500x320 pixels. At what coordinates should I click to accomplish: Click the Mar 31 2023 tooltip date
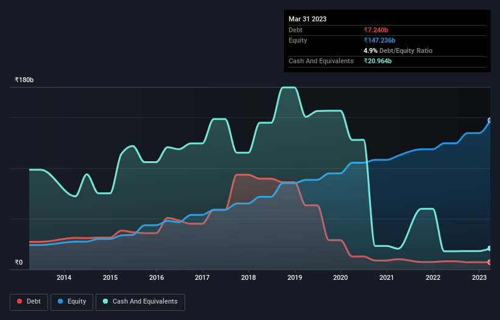click(x=308, y=19)
